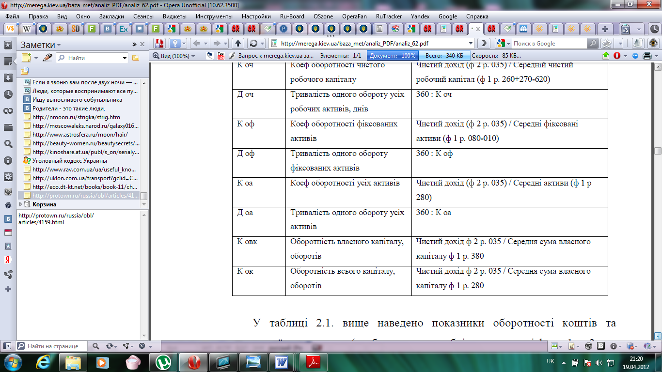
Task: Switch to the orange 'SD' tab
Action: tap(75, 29)
